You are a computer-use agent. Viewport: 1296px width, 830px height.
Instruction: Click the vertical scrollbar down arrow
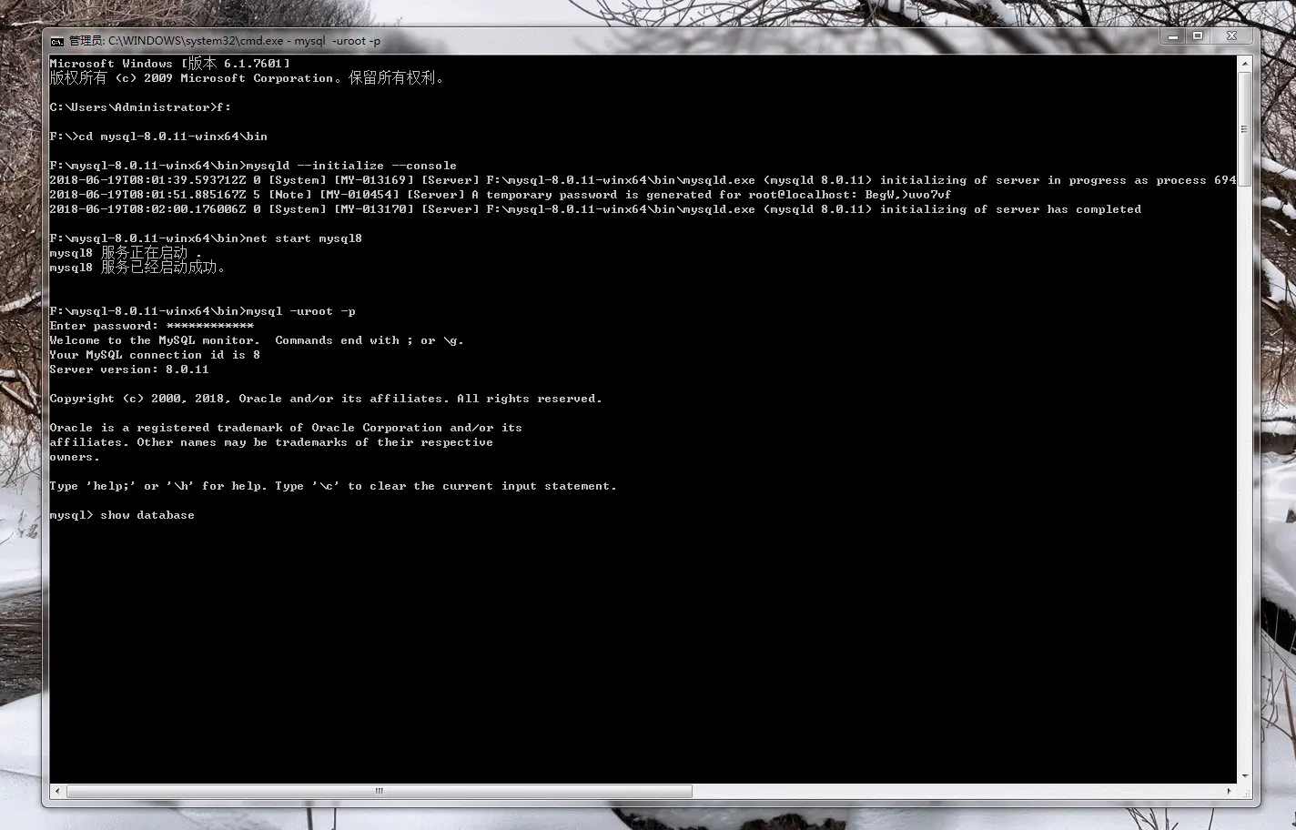pyautogui.click(x=1244, y=776)
